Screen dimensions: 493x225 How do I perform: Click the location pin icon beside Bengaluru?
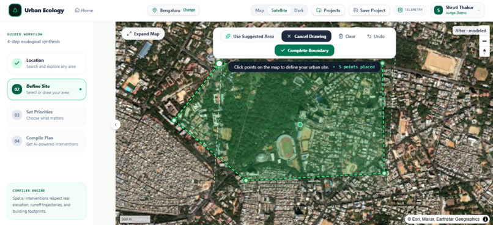tap(154, 10)
